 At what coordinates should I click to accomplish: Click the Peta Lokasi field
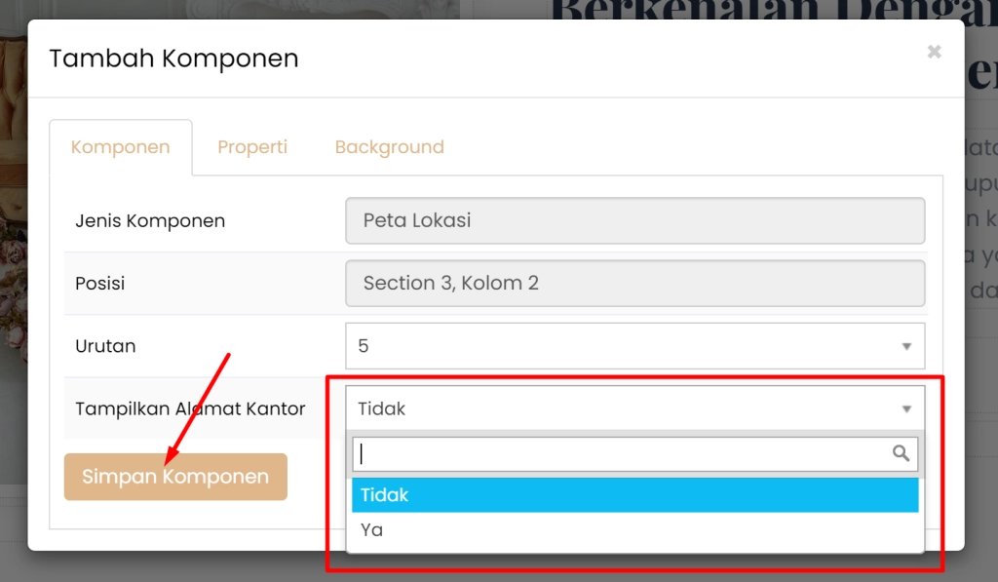pos(634,220)
